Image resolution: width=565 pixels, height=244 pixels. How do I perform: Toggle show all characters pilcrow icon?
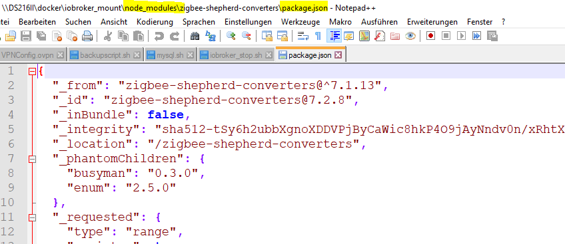318,36
